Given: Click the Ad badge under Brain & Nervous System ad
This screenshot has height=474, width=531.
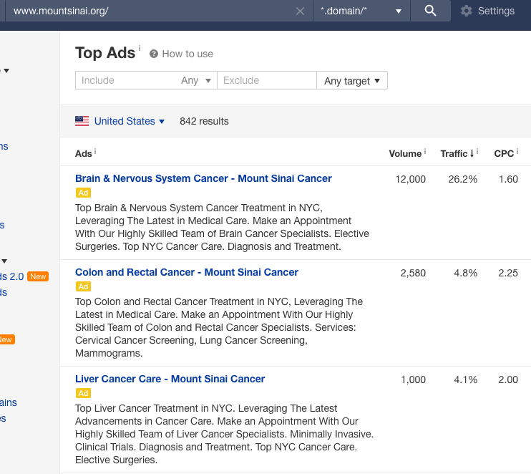Looking at the screenshot, I should click(83, 193).
